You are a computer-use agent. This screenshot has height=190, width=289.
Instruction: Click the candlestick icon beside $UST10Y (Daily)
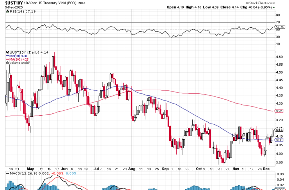click(x=7, y=52)
